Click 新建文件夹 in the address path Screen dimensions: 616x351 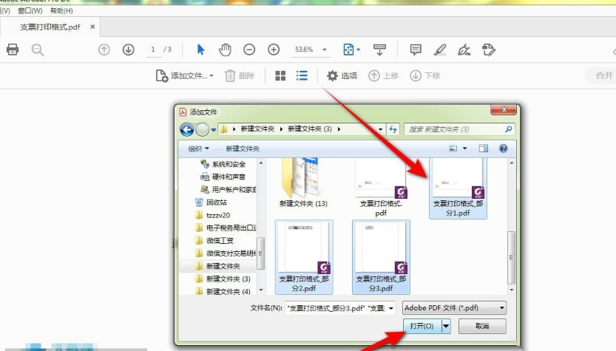(257, 129)
